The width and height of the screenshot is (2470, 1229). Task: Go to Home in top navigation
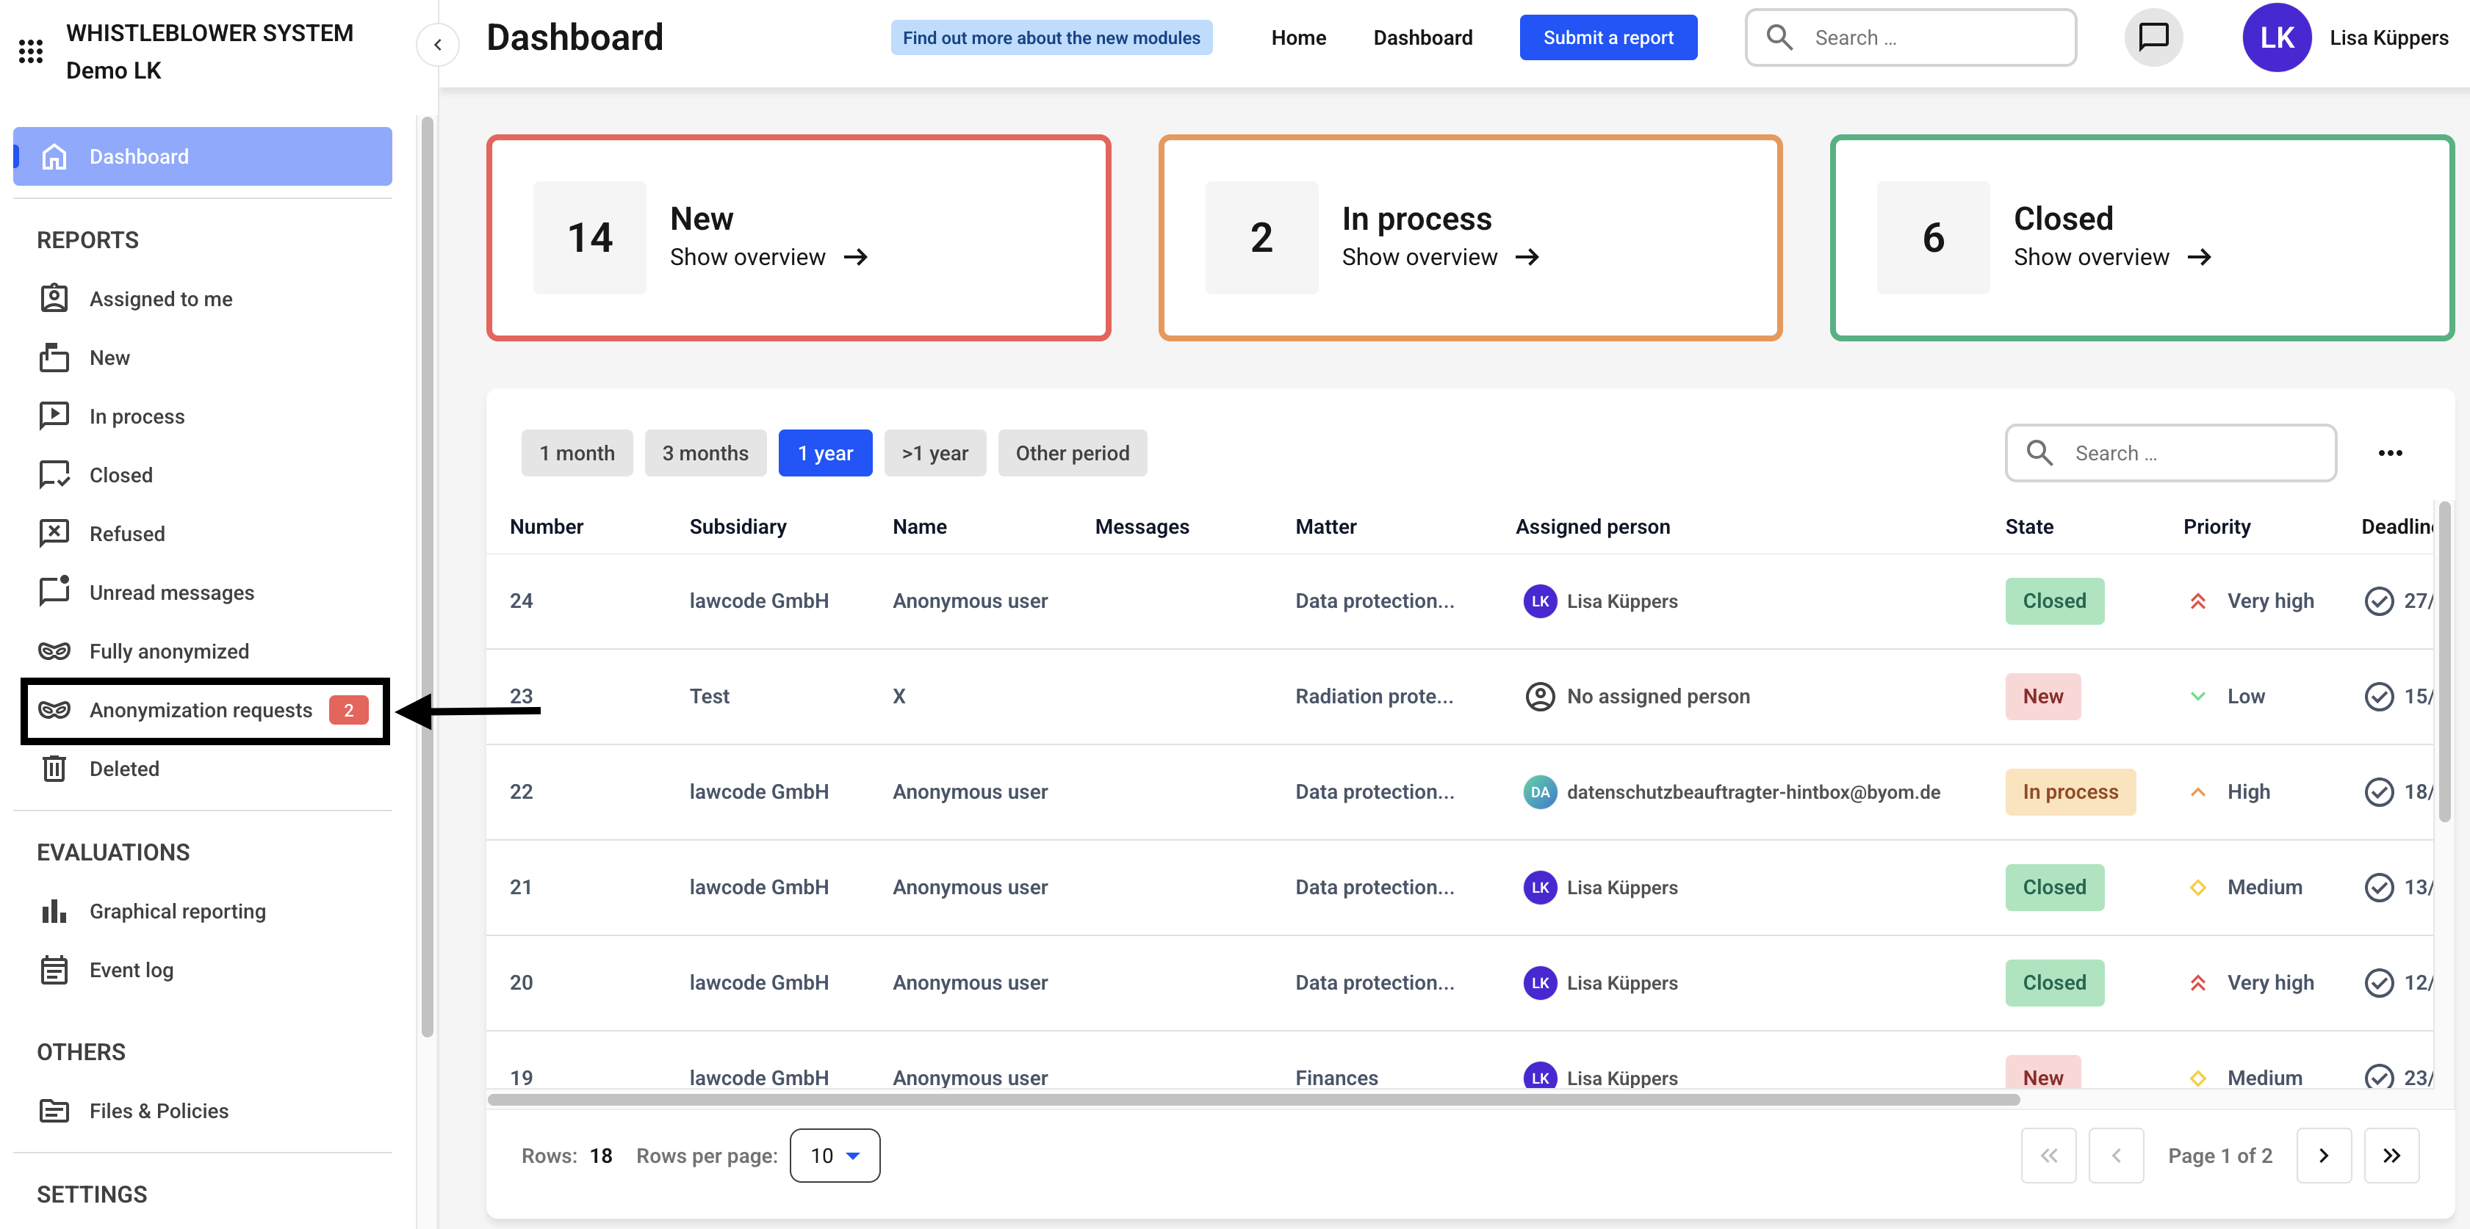[1298, 37]
